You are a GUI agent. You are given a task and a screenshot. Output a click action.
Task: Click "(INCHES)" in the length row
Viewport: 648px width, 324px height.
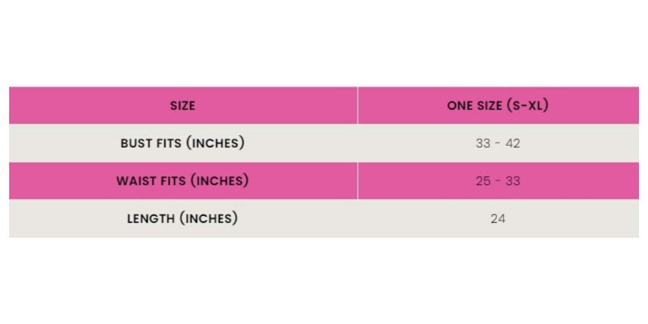coord(209,218)
